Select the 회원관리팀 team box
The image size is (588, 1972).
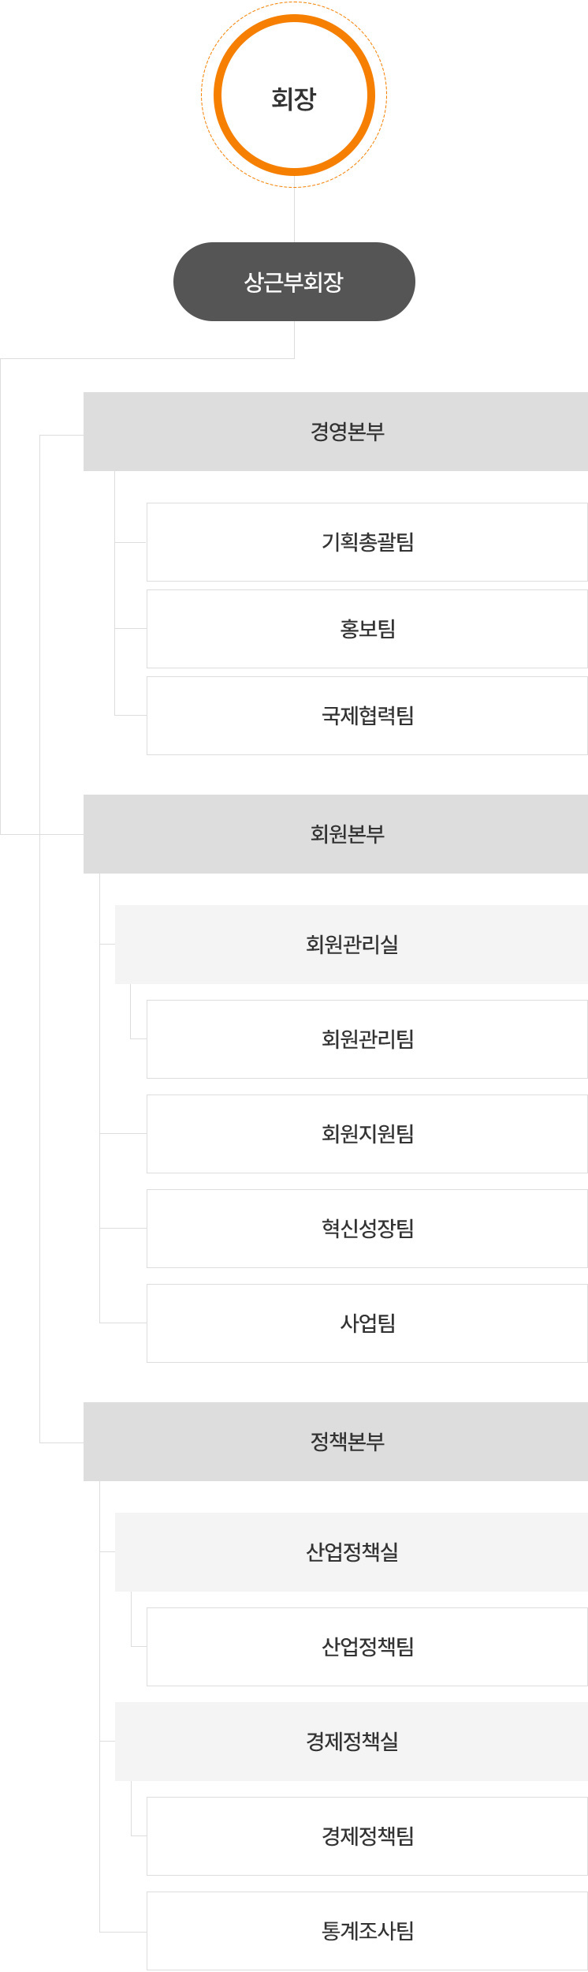(x=367, y=1039)
